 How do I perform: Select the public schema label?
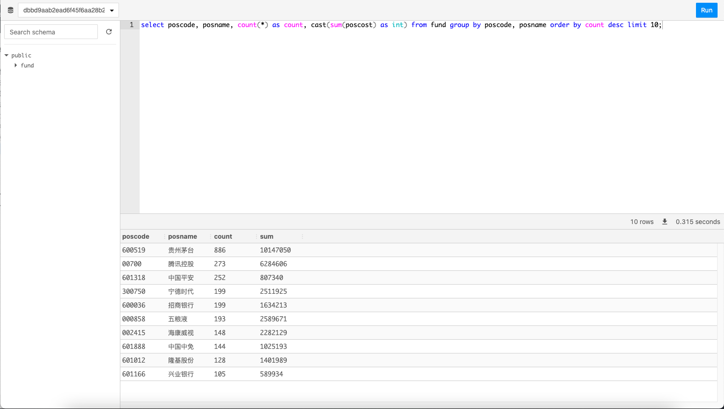coord(22,56)
